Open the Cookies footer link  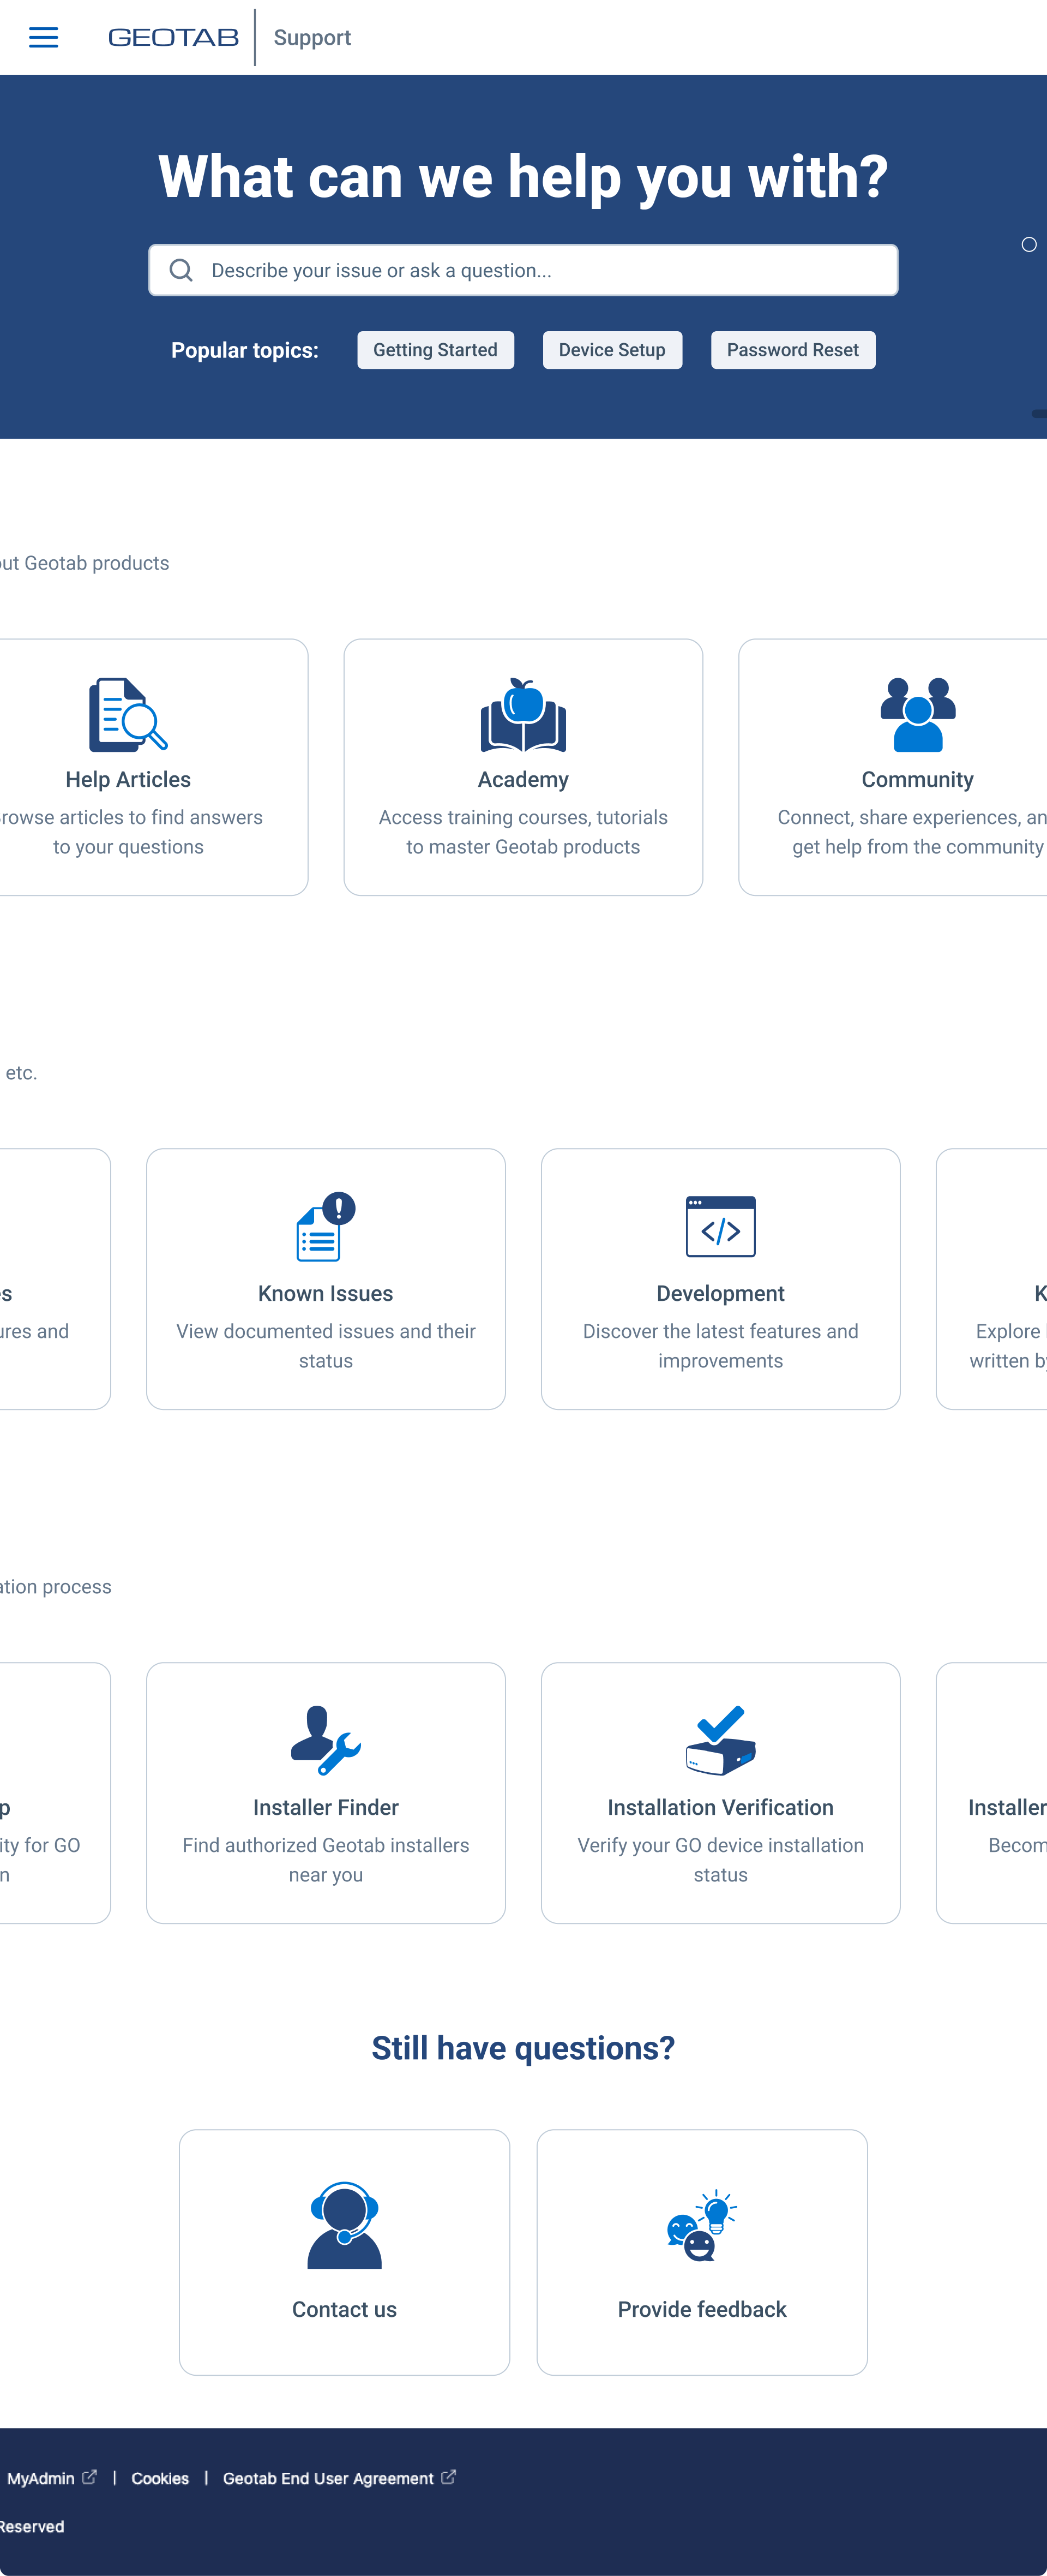(x=160, y=2479)
